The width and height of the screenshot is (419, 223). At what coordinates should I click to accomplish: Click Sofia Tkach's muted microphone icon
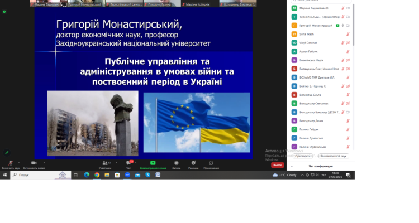point(348,34)
